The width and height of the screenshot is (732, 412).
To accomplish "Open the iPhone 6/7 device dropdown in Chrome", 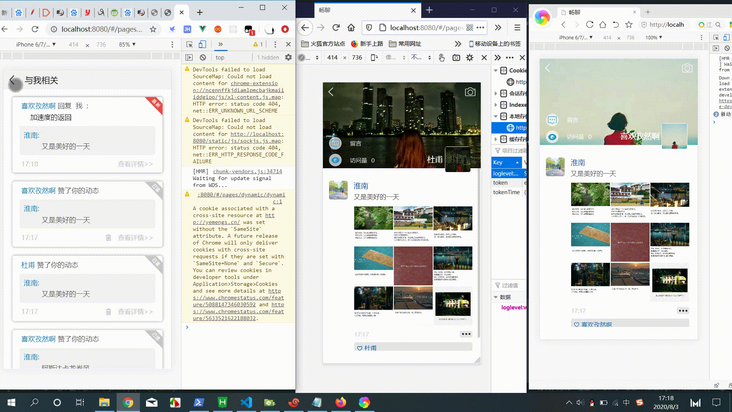I will (x=36, y=44).
